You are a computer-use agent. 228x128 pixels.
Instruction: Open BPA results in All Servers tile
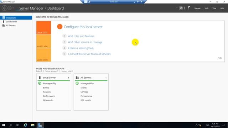pyautogui.click(x=85, y=100)
